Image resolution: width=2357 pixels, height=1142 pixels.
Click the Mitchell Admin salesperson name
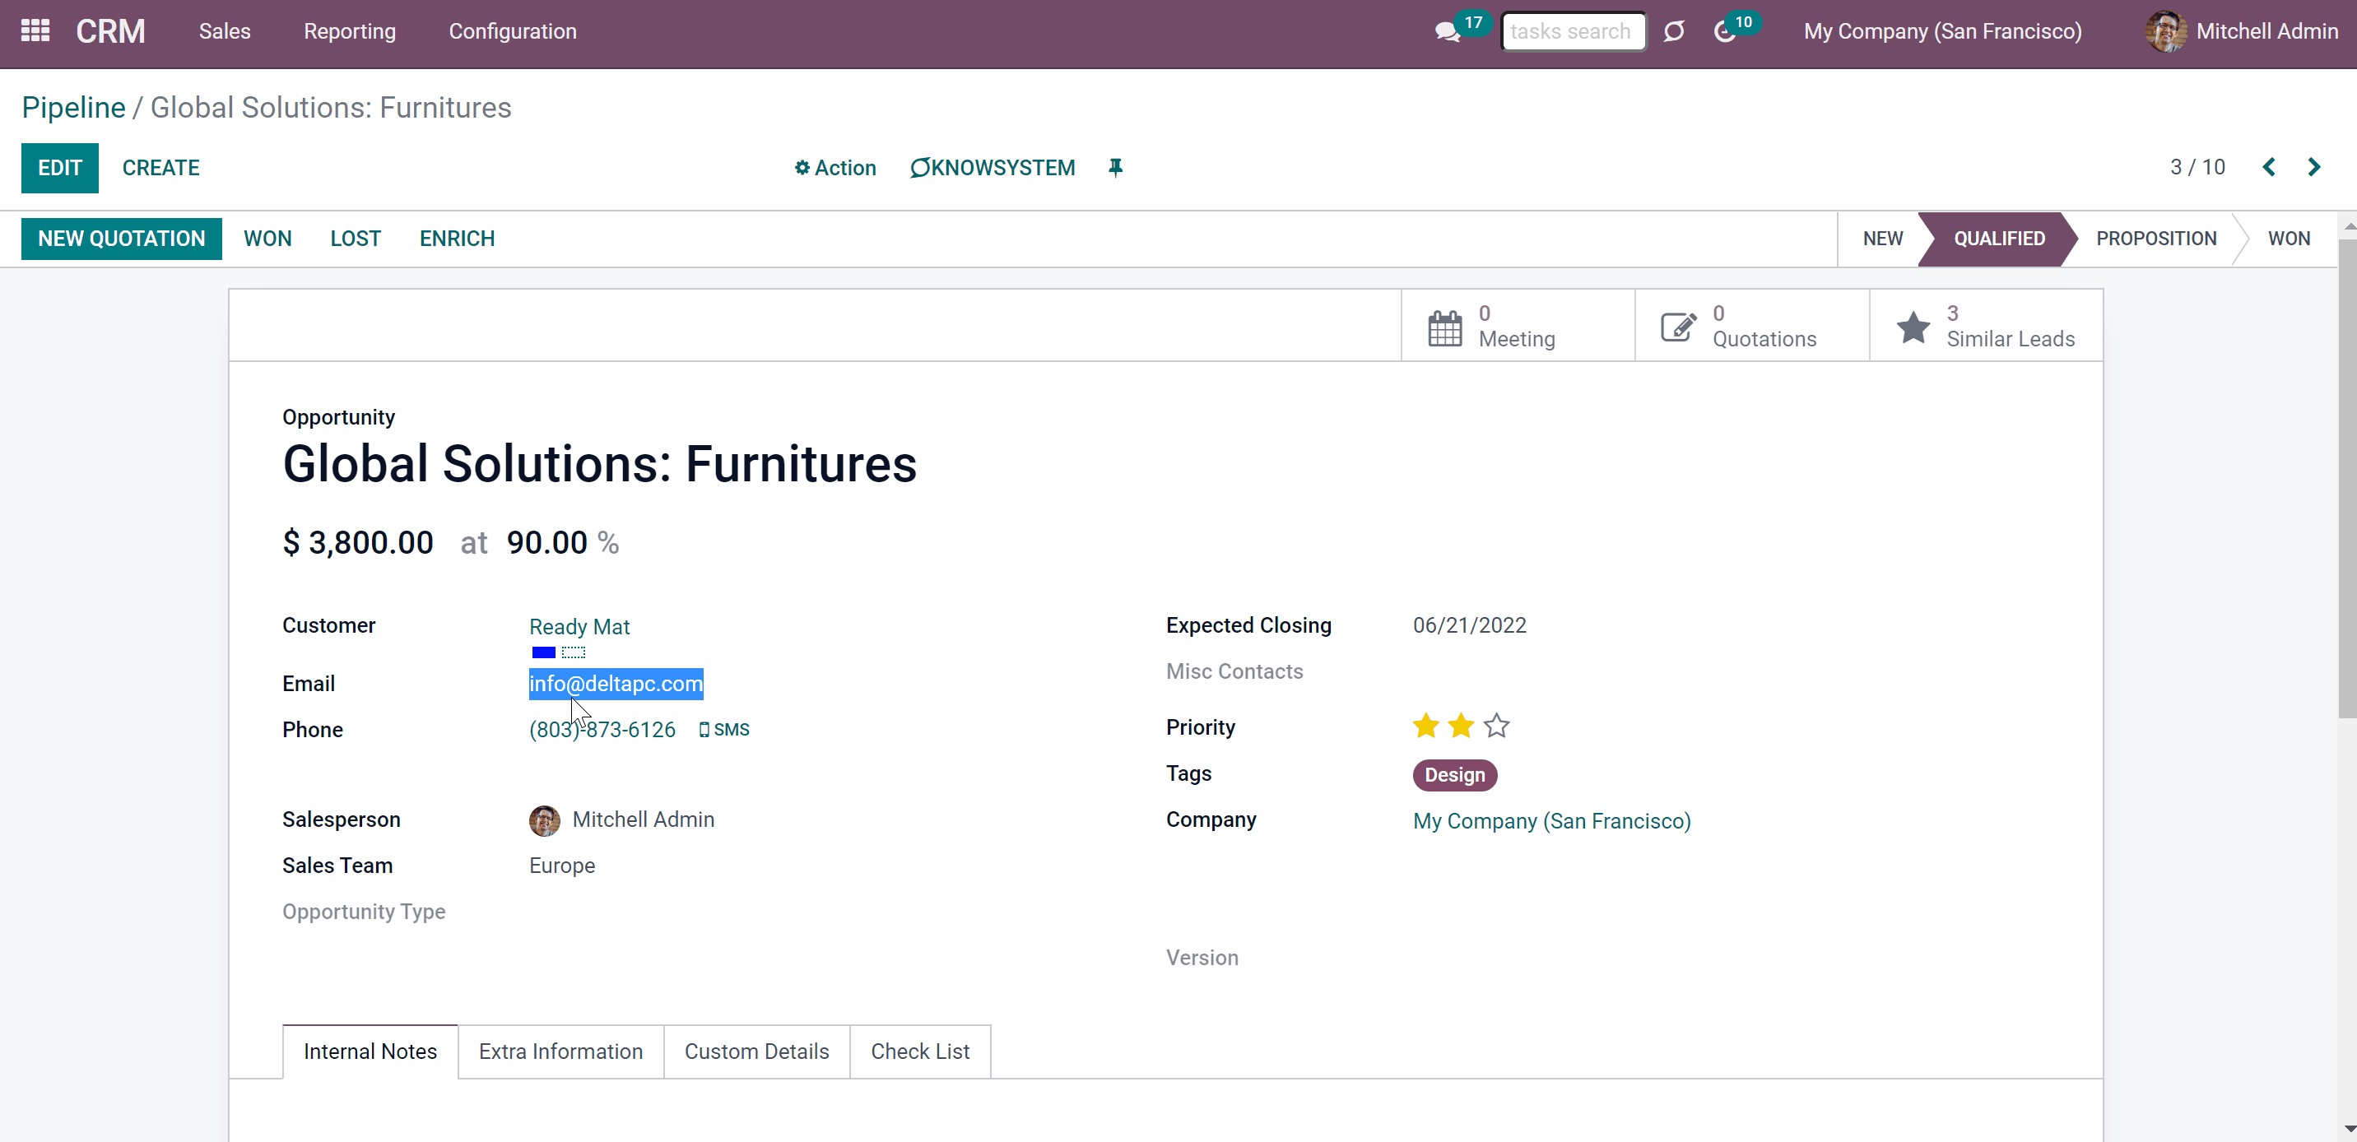point(644,820)
